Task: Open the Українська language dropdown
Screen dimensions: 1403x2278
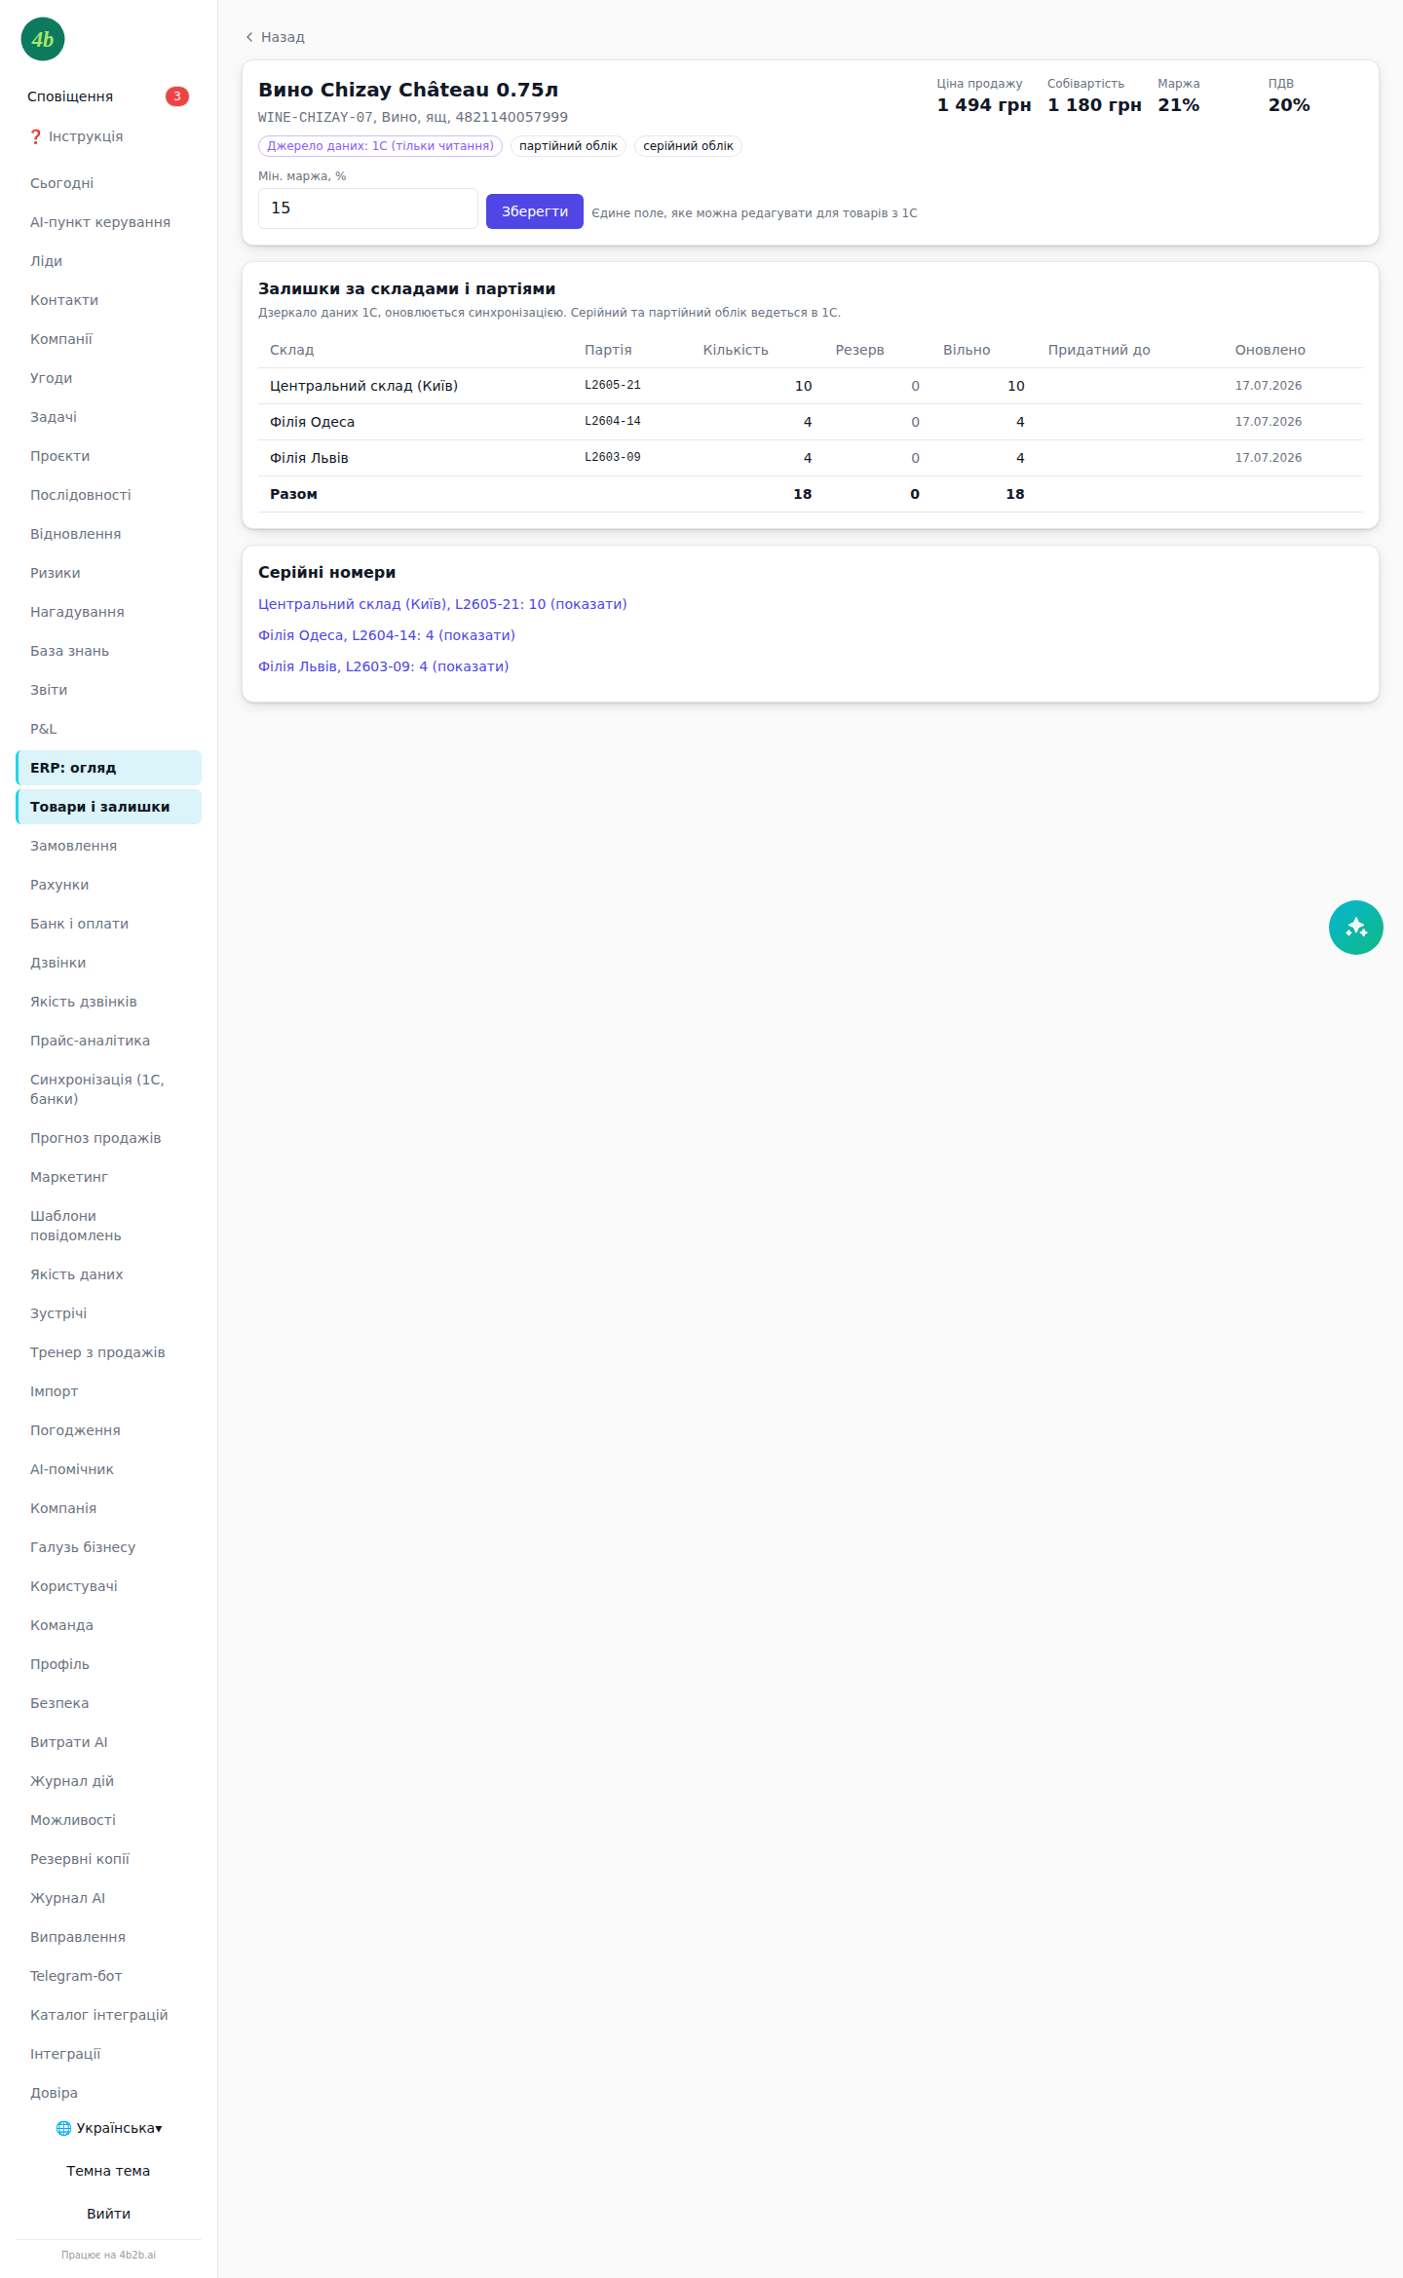Action: click(x=109, y=2128)
